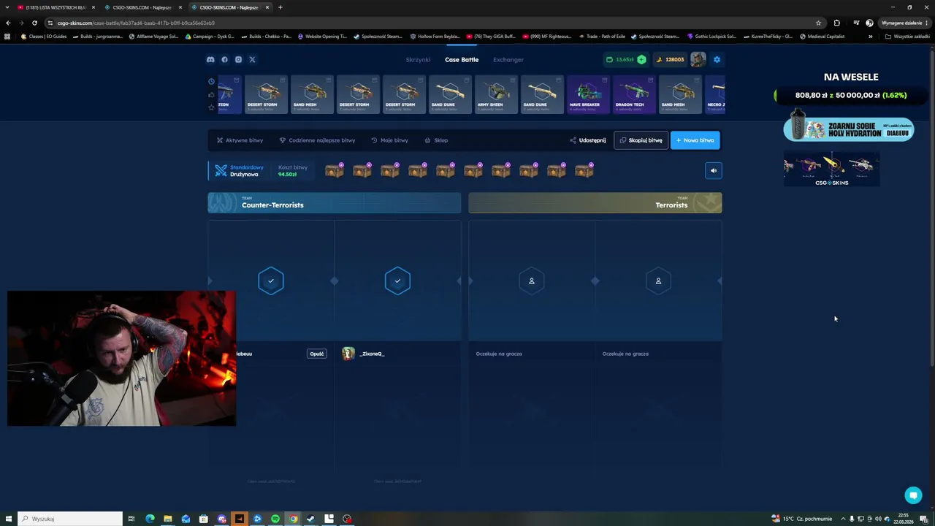Open the Medieval Capitalist bookmark
The width and height of the screenshot is (935, 526).
(823, 37)
